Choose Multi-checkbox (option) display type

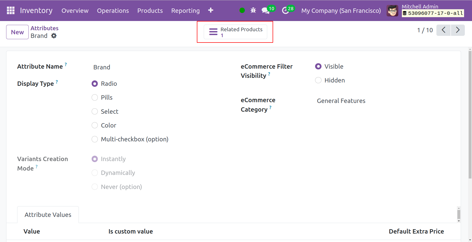tap(95, 139)
